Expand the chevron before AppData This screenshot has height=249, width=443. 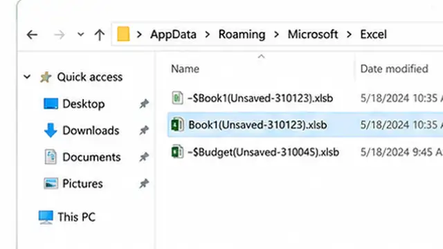139,35
